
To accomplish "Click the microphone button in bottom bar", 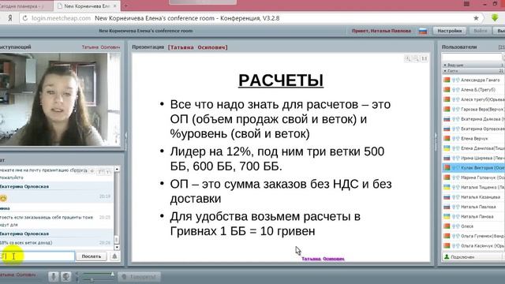I will coord(54,277).
